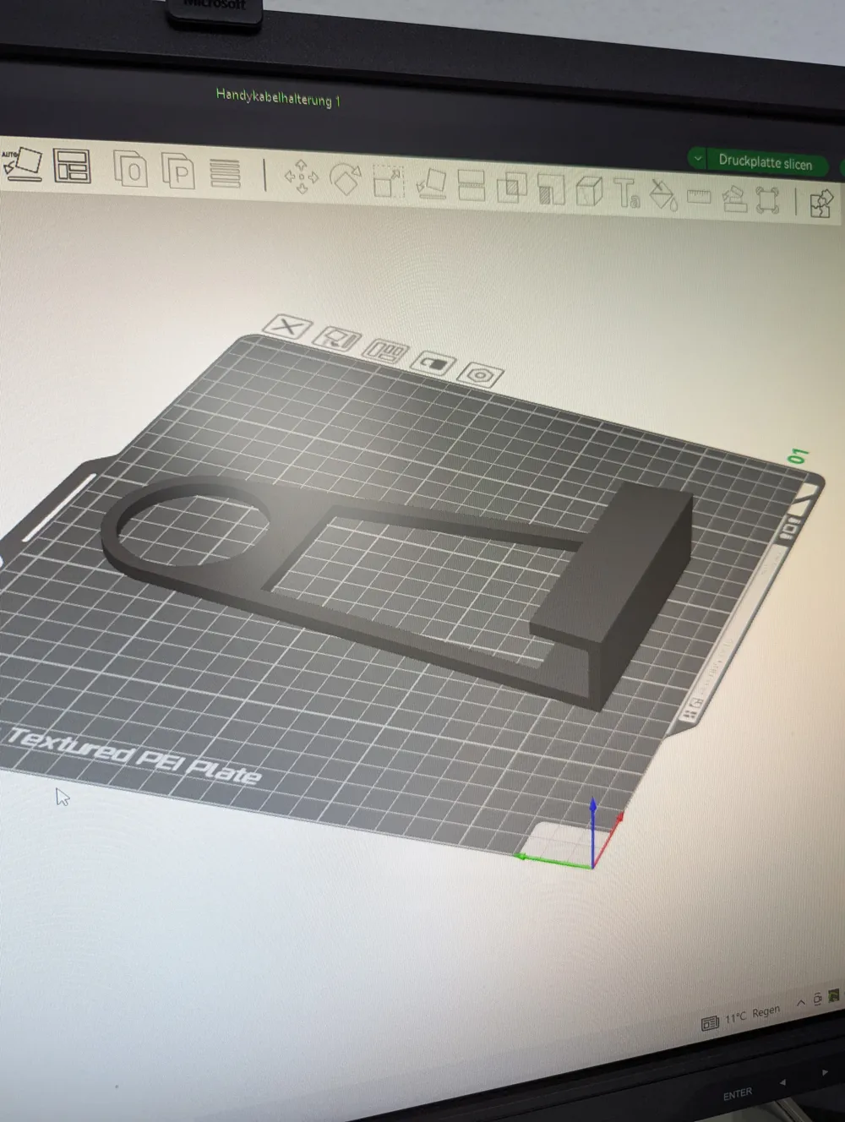This screenshot has width=845, height=1122.
Task: Toggle the plate lock icon
Action: pos(433,363)
